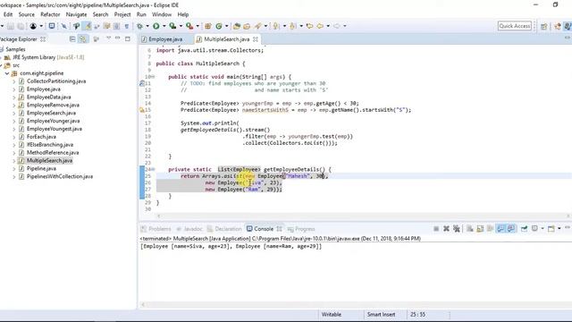
Task: Click the Quick Access search field
Action: [x=515, y=26]
